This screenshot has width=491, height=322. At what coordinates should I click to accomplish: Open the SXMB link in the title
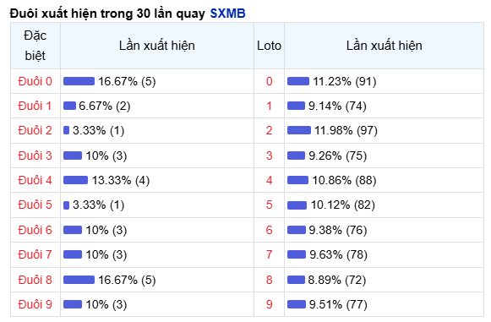pyautogui.click(x=227, y=14)
